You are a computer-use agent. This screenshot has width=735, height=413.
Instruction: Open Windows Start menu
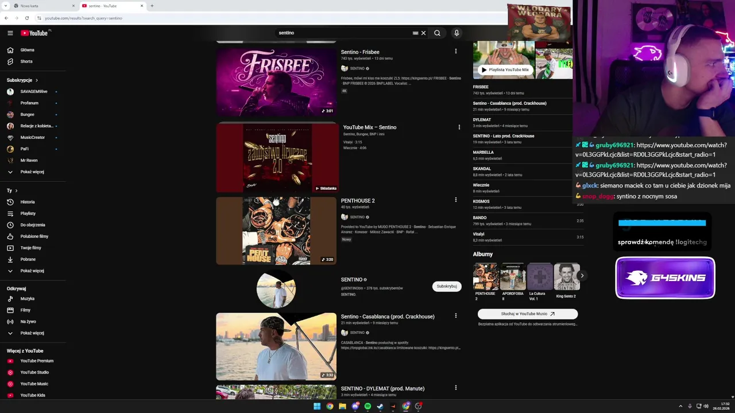[x=317, y=406]
